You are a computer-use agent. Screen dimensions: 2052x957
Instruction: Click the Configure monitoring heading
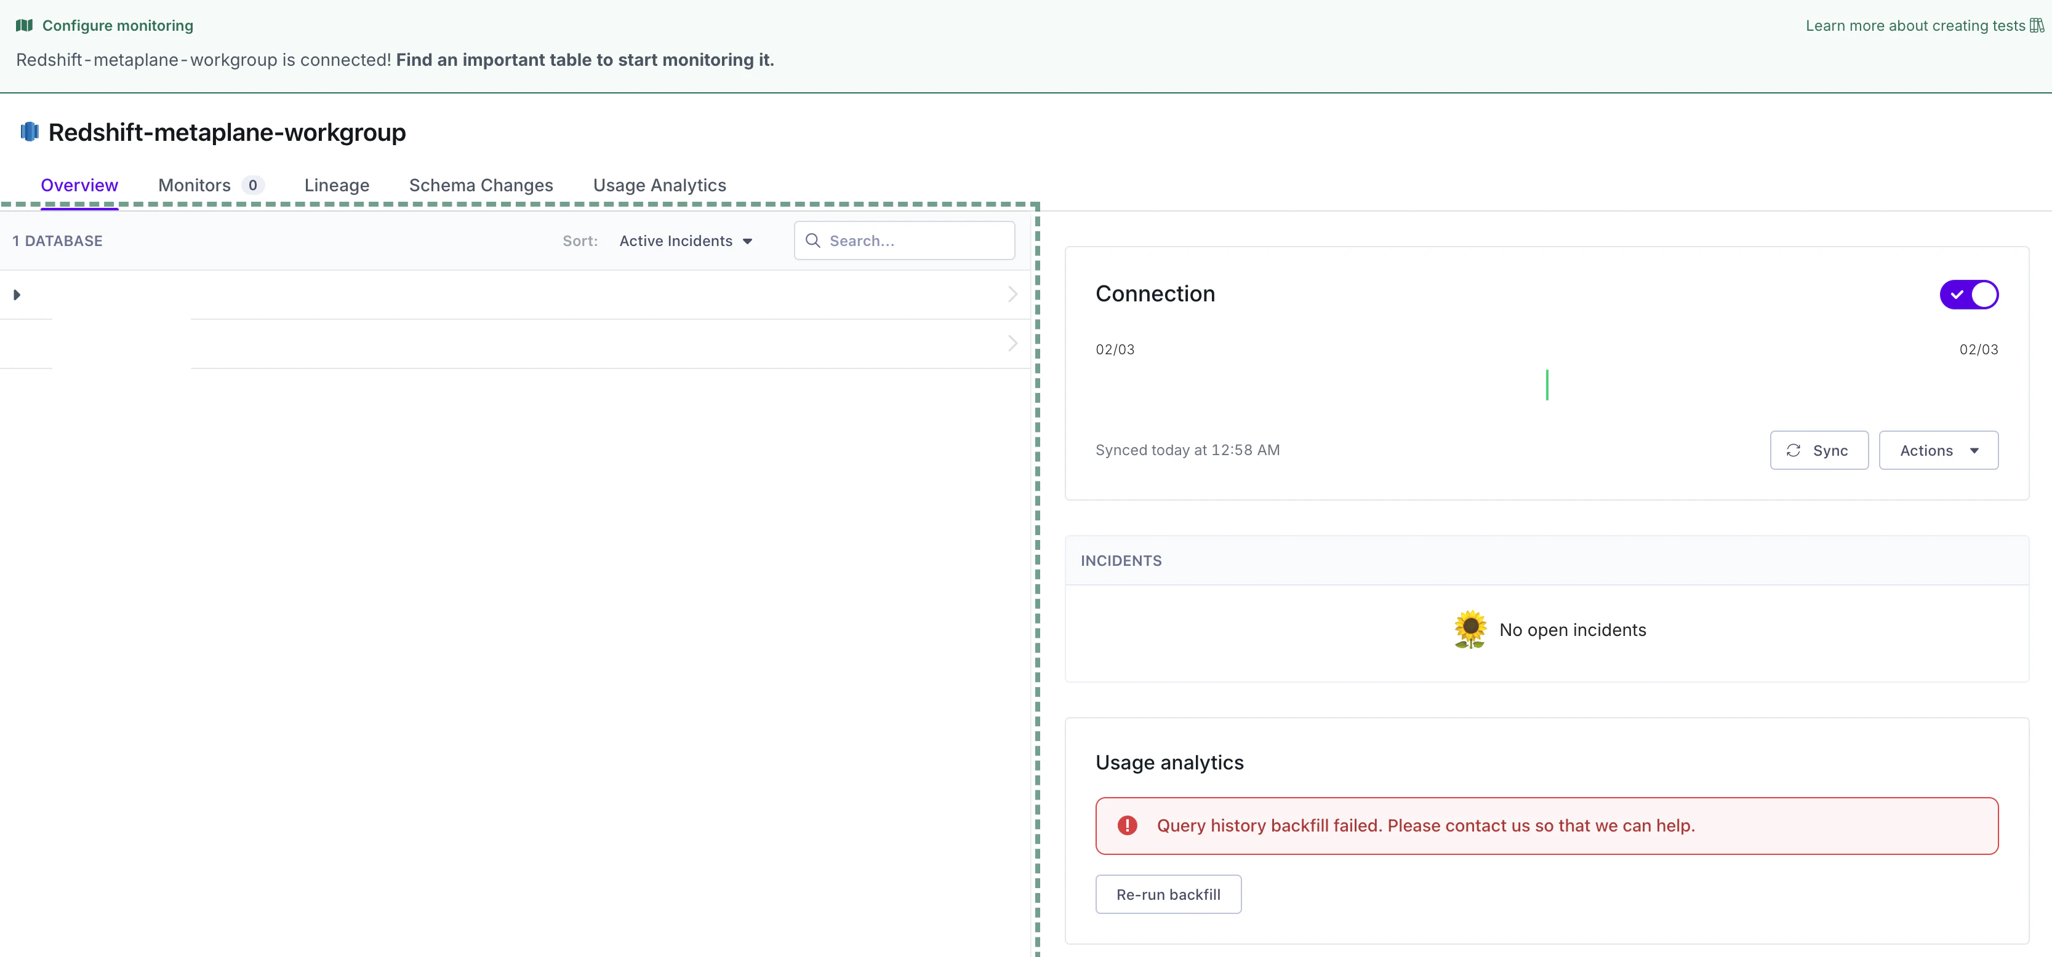[x=118, y=25]
